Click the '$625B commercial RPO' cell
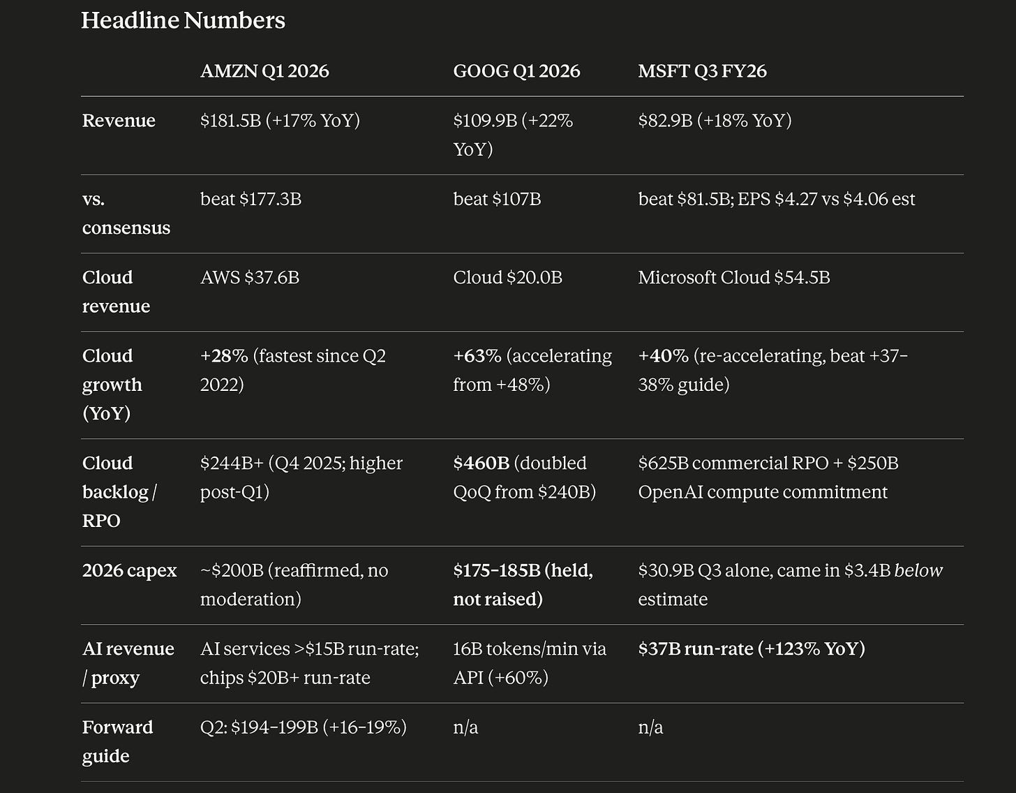This screenshot has width=1016, height=793. 768,477
